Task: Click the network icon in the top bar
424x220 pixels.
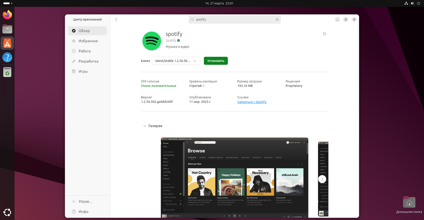Action: 406,3
